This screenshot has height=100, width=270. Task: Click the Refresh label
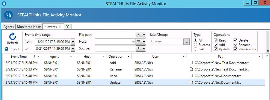pyautogui.click(x=12, y=43)
